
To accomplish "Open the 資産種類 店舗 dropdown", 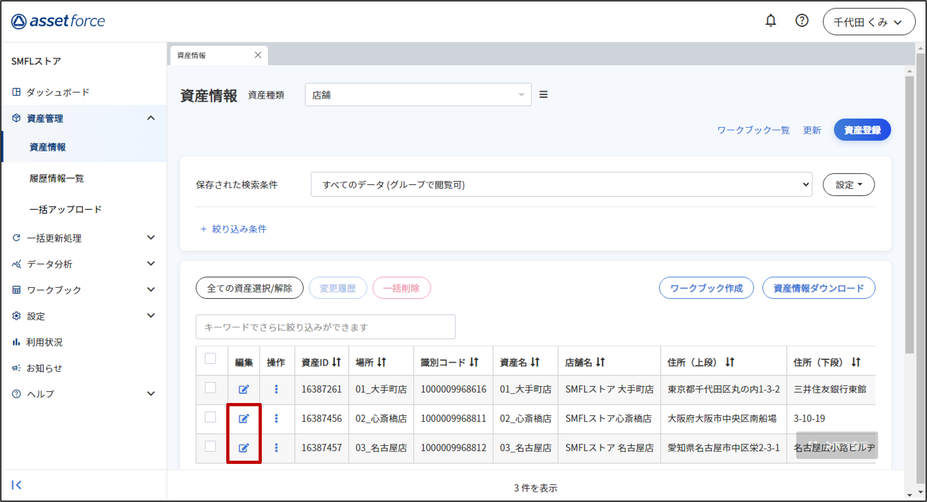I will pos(418,95).
